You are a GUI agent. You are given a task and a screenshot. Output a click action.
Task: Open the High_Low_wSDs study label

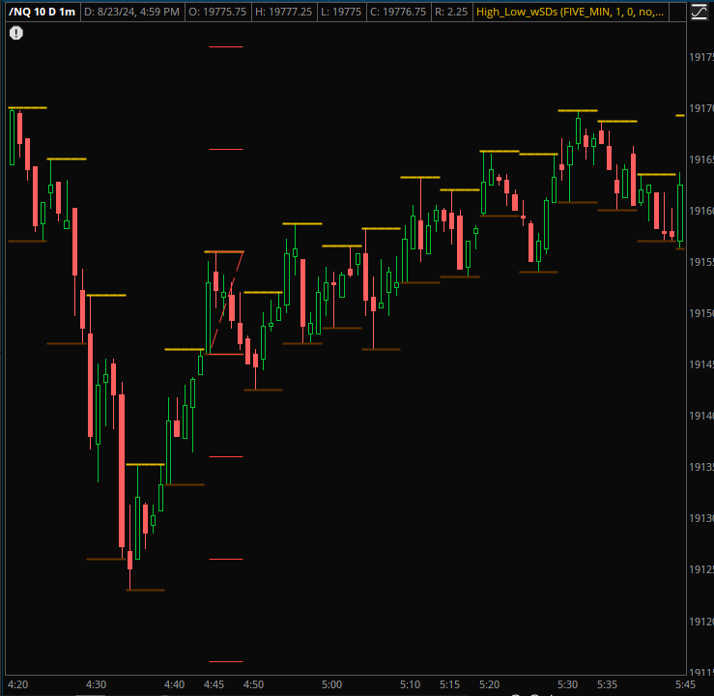(570, 13)
